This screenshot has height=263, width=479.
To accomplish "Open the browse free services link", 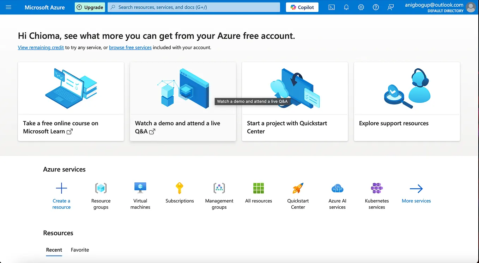I will point(130,47).
